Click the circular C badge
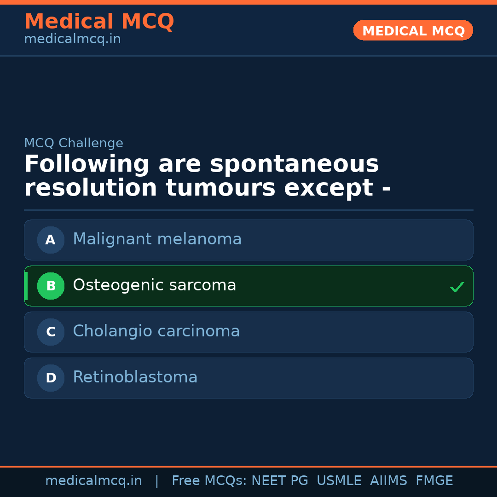The height and width of the screenshot is (497, 497). [51, 332]
